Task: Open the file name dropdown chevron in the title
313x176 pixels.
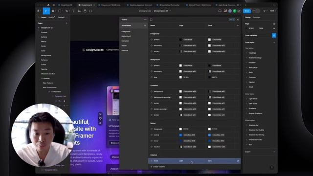Action: click(x=170, y=11)
